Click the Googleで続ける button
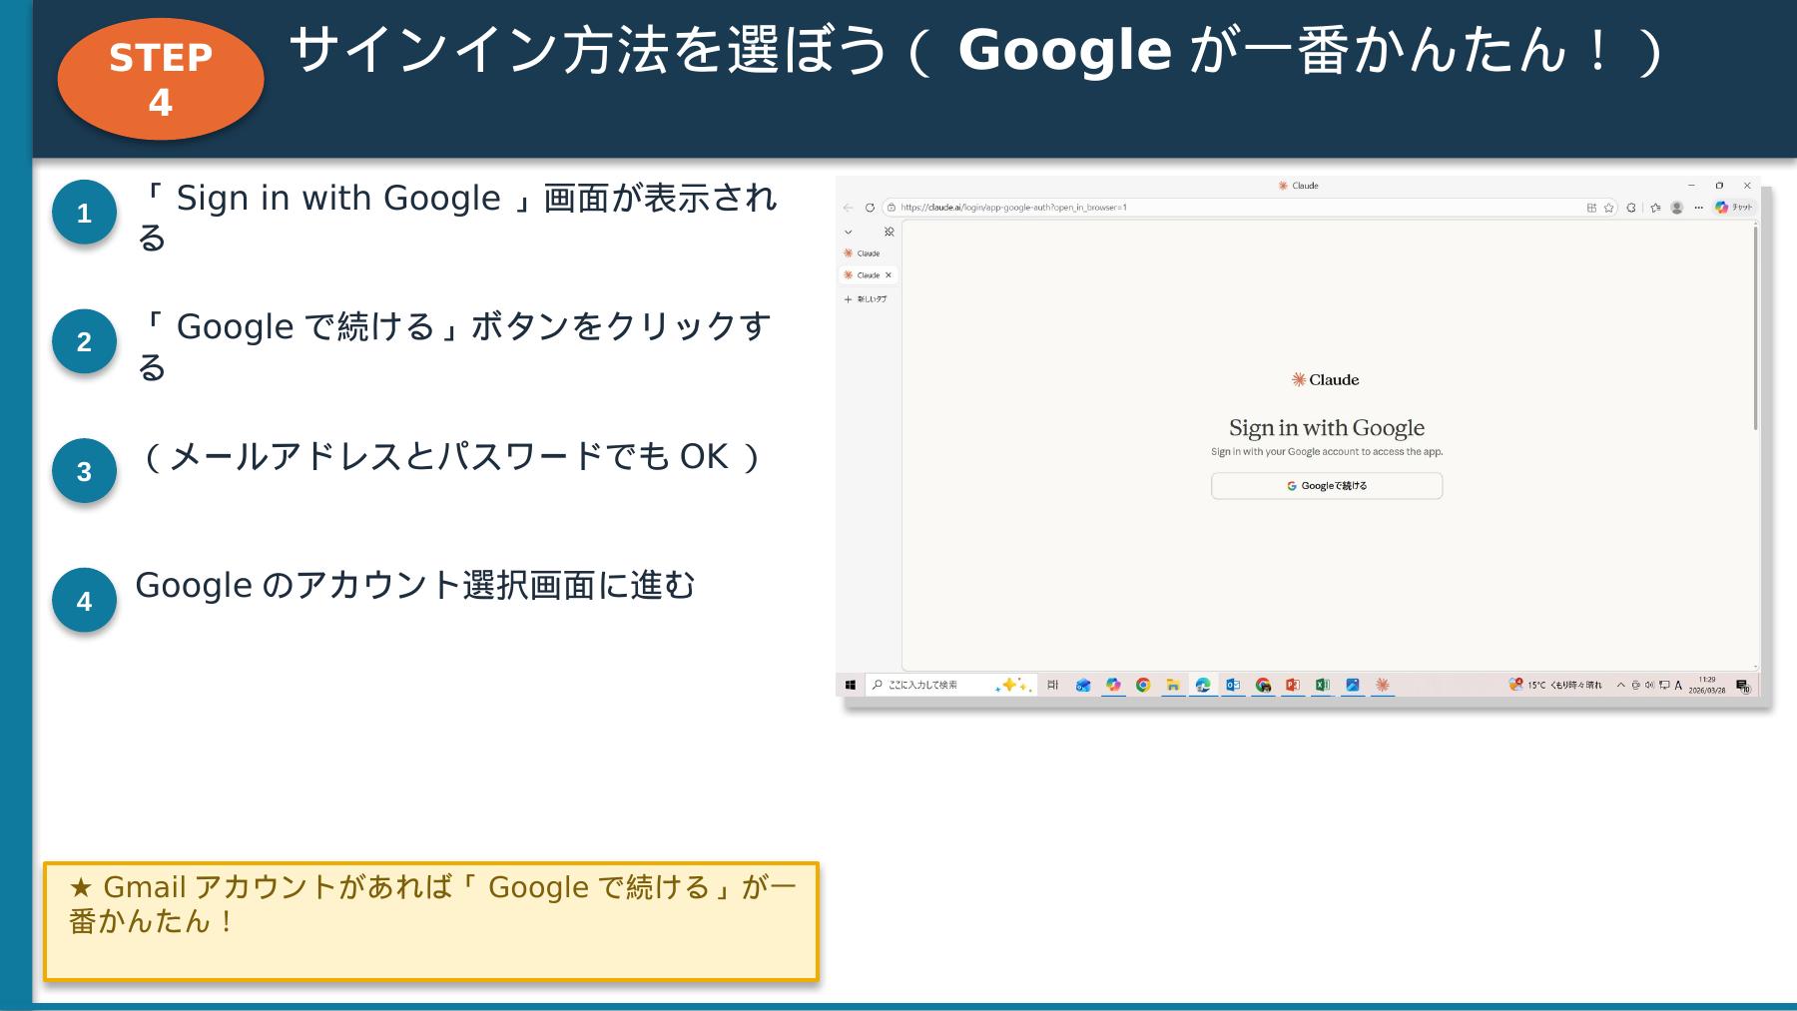Screen dimensions: 1797x1011 click(1327, 486)
